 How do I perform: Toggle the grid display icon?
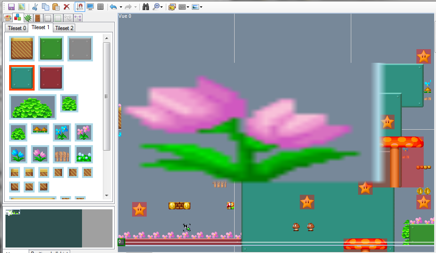[x=100, y=7]
